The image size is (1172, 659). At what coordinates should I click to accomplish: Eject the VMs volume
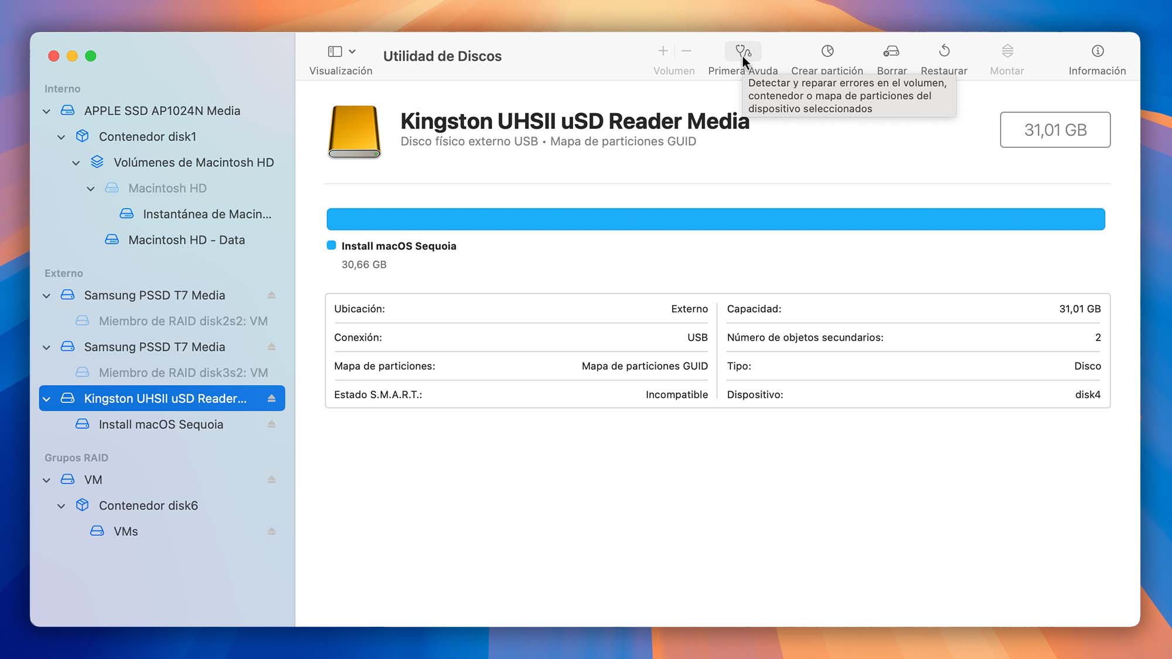[271, 531]
